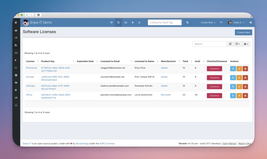Open Dashboard from the sidebar
The height and width of the screenshot is (159, 267).
tap(16, 30)
